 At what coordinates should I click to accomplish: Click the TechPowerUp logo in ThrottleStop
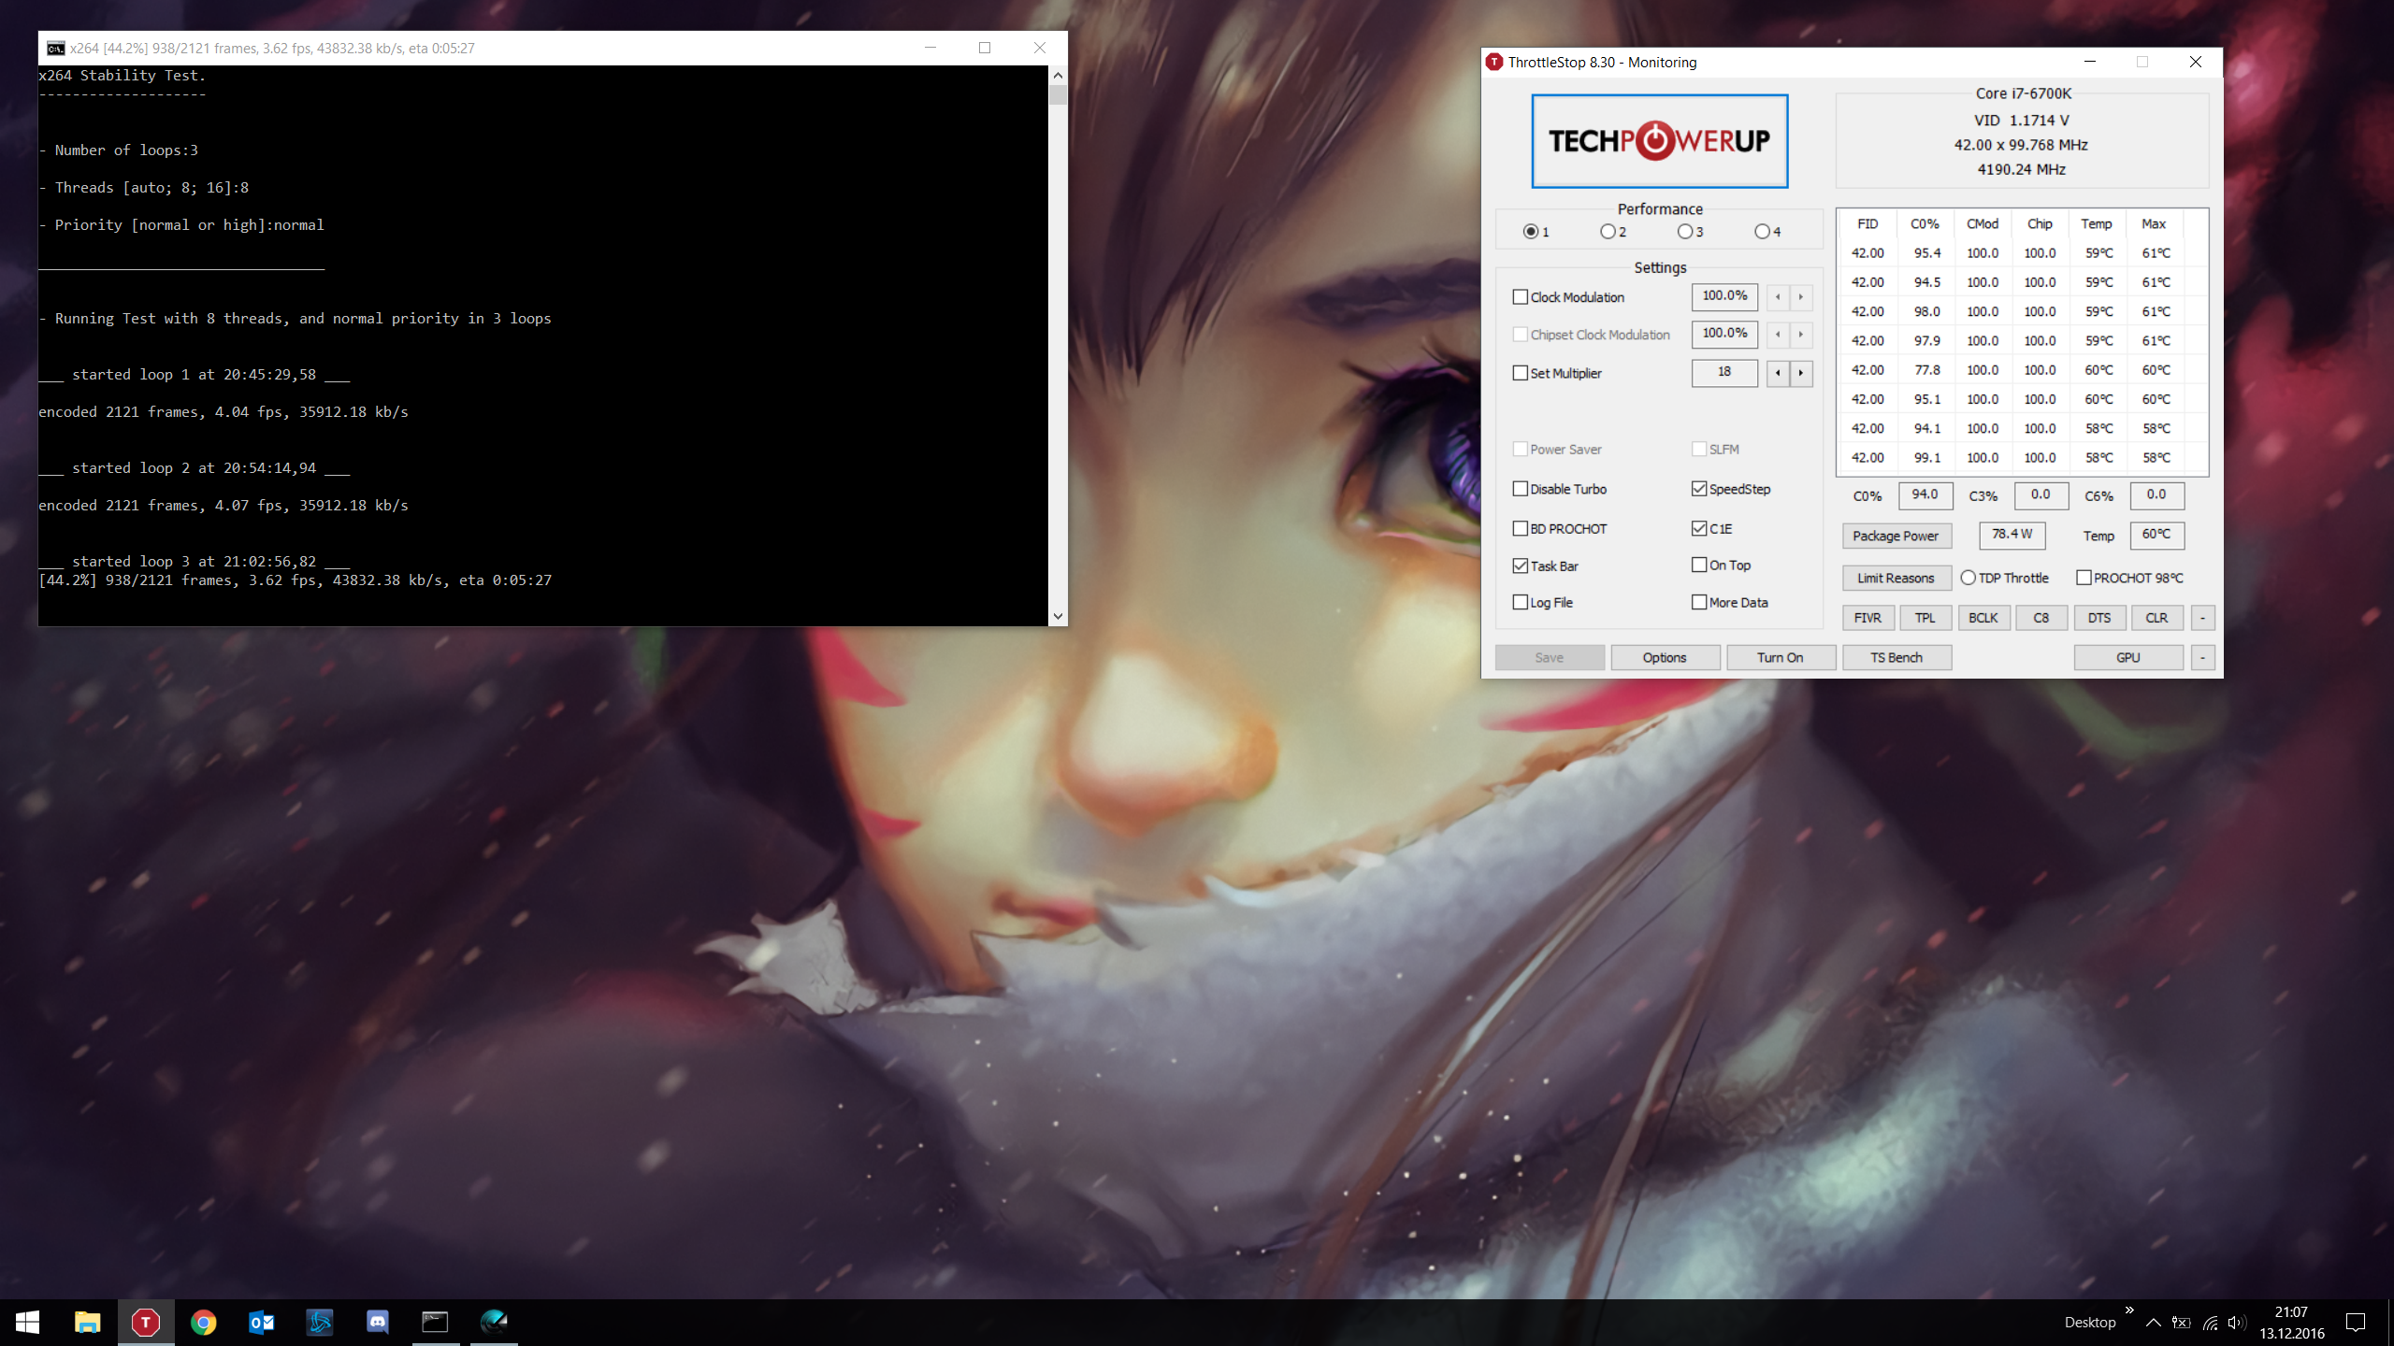point(1659,141)
